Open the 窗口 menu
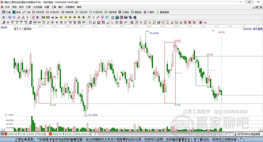Image resolution: width=263 pixels, height=142 pixels. pos(61,7)
